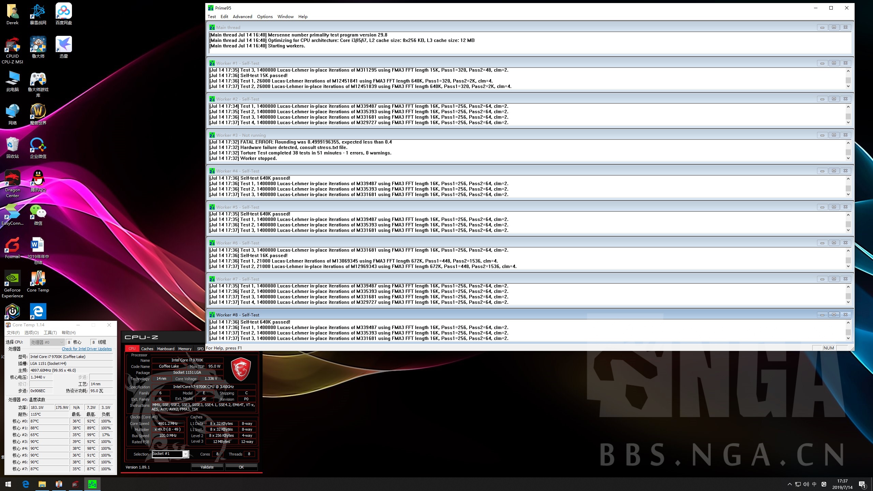873x491 pixels.
Task: Show hidden system tray icons chevron
Action: pos(789,484)
